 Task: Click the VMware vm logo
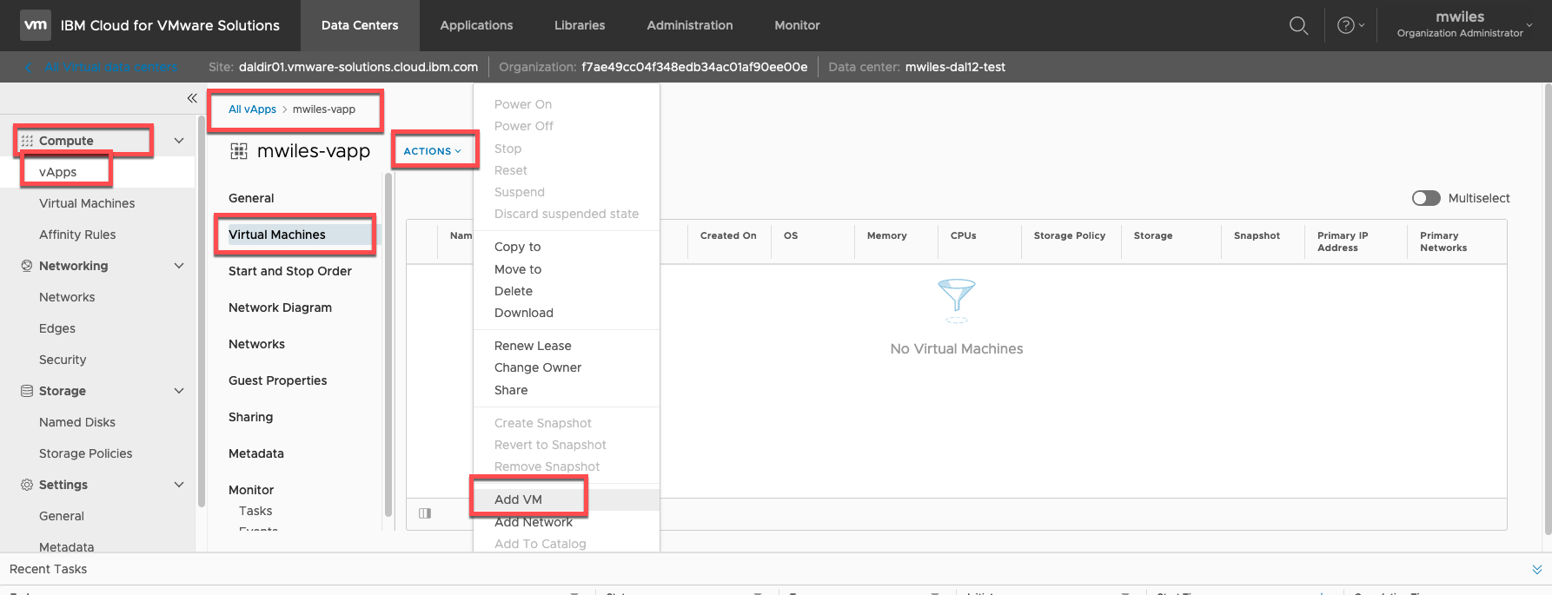pyautogui.click(x=36, y=25)
